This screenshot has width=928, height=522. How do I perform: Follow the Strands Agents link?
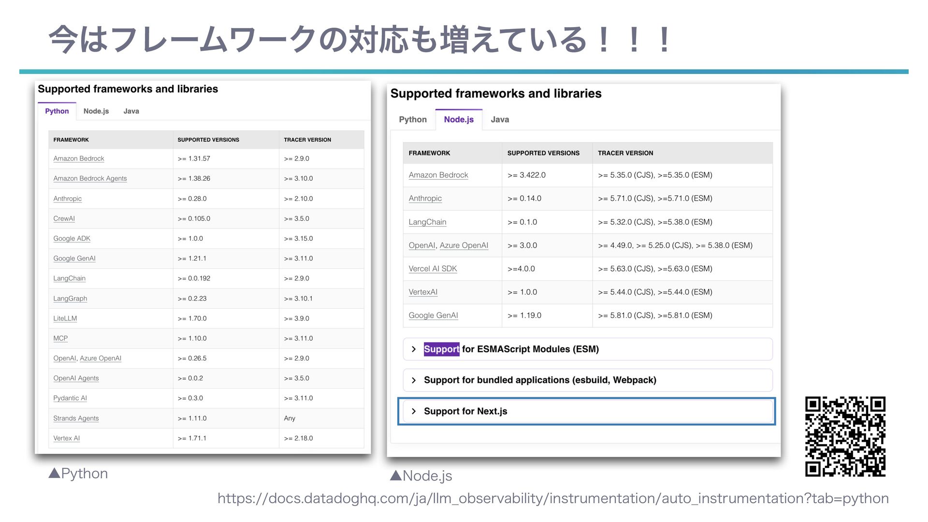tap(76, 418)
